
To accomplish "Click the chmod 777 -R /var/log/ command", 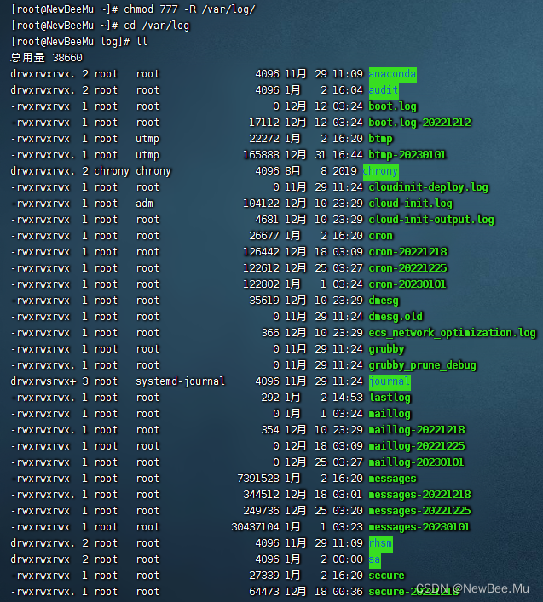I will click(189, 9).
